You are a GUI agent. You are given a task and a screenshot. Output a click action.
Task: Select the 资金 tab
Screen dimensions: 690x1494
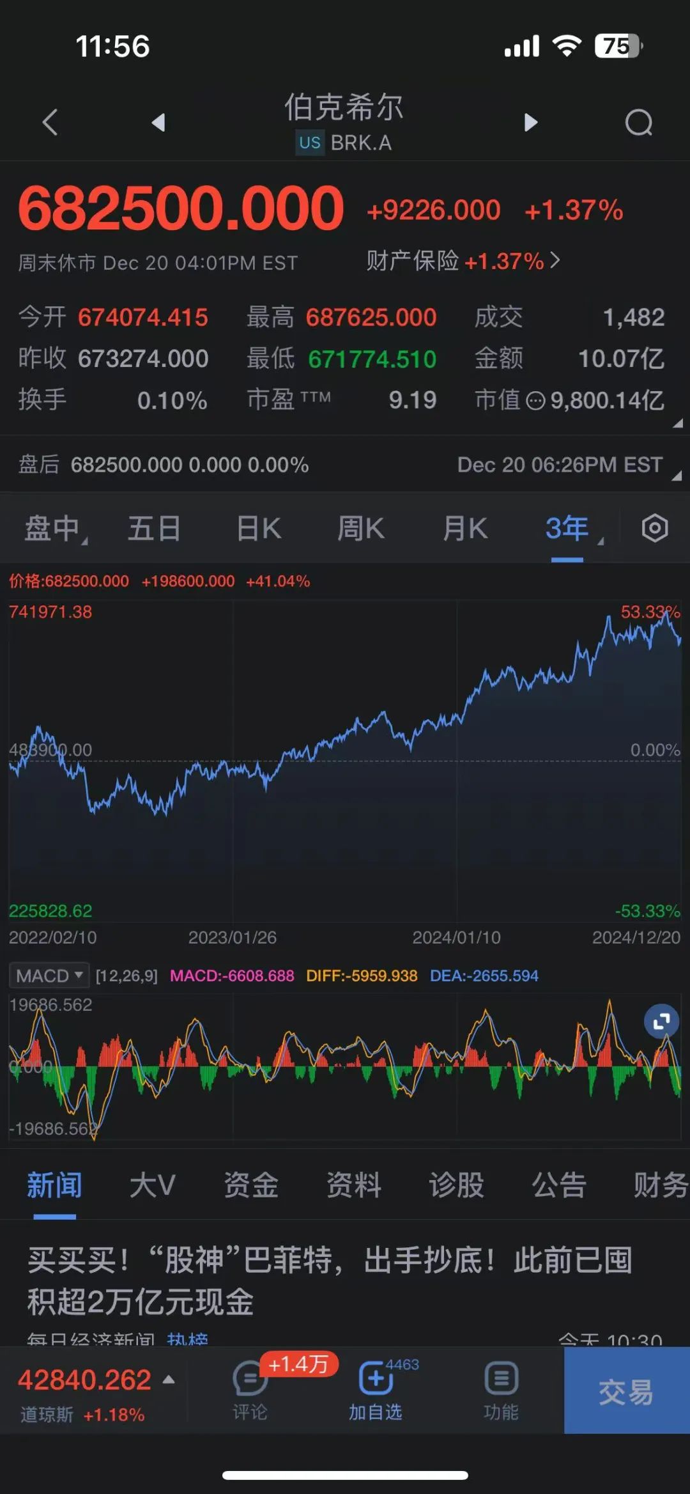251,1185
